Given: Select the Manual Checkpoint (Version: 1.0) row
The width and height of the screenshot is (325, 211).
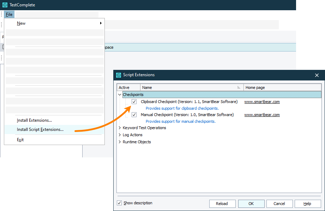Looking at the screenshot, I should tap(187, 115).
